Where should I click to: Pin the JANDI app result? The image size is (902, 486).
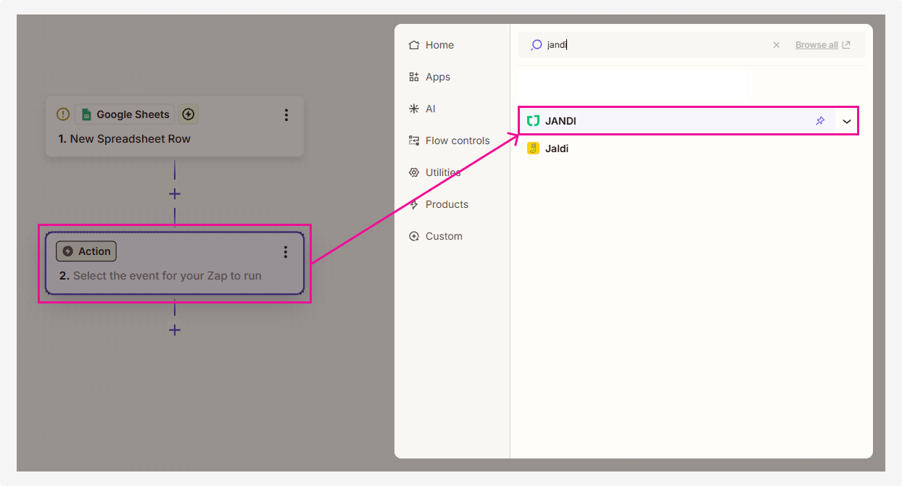click(820, 121)
